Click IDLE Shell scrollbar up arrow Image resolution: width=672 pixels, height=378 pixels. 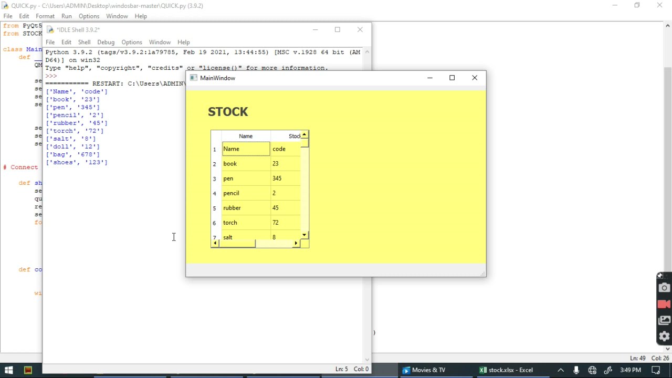click(x=367, y=52)
